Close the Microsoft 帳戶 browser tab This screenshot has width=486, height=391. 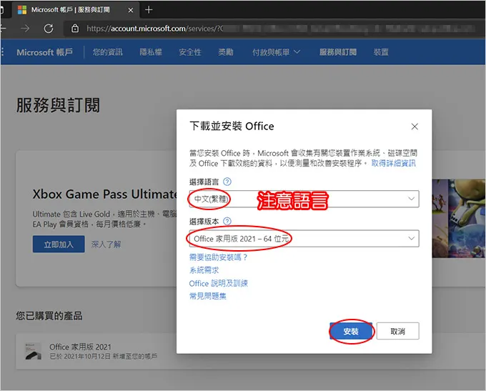pyautogui.click(x=131, y=10)
